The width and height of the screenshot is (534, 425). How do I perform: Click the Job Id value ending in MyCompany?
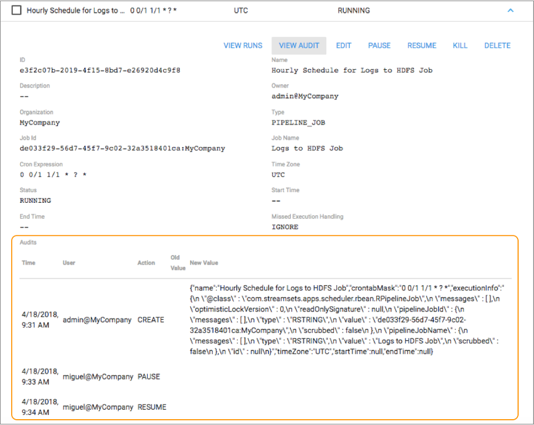tap(122, 149)
